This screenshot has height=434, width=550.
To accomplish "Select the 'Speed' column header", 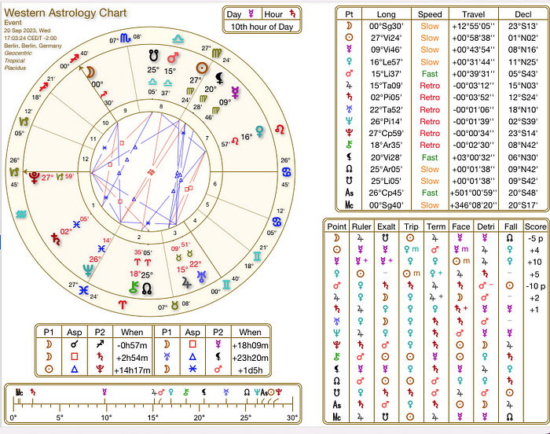I will pos(430,14).
